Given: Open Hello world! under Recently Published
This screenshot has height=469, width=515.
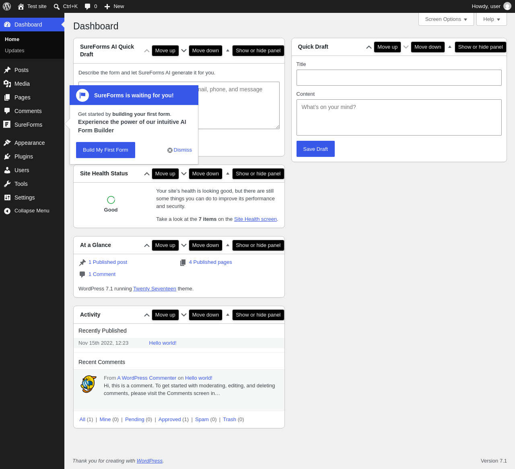Looking at the screenshot, I should [163, 343].
